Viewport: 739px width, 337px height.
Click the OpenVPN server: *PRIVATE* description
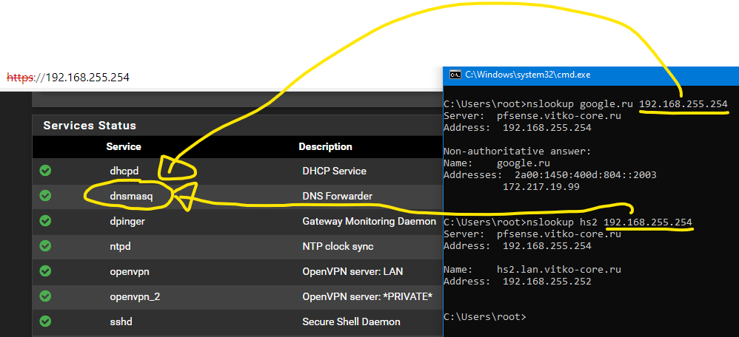[367, 297]
